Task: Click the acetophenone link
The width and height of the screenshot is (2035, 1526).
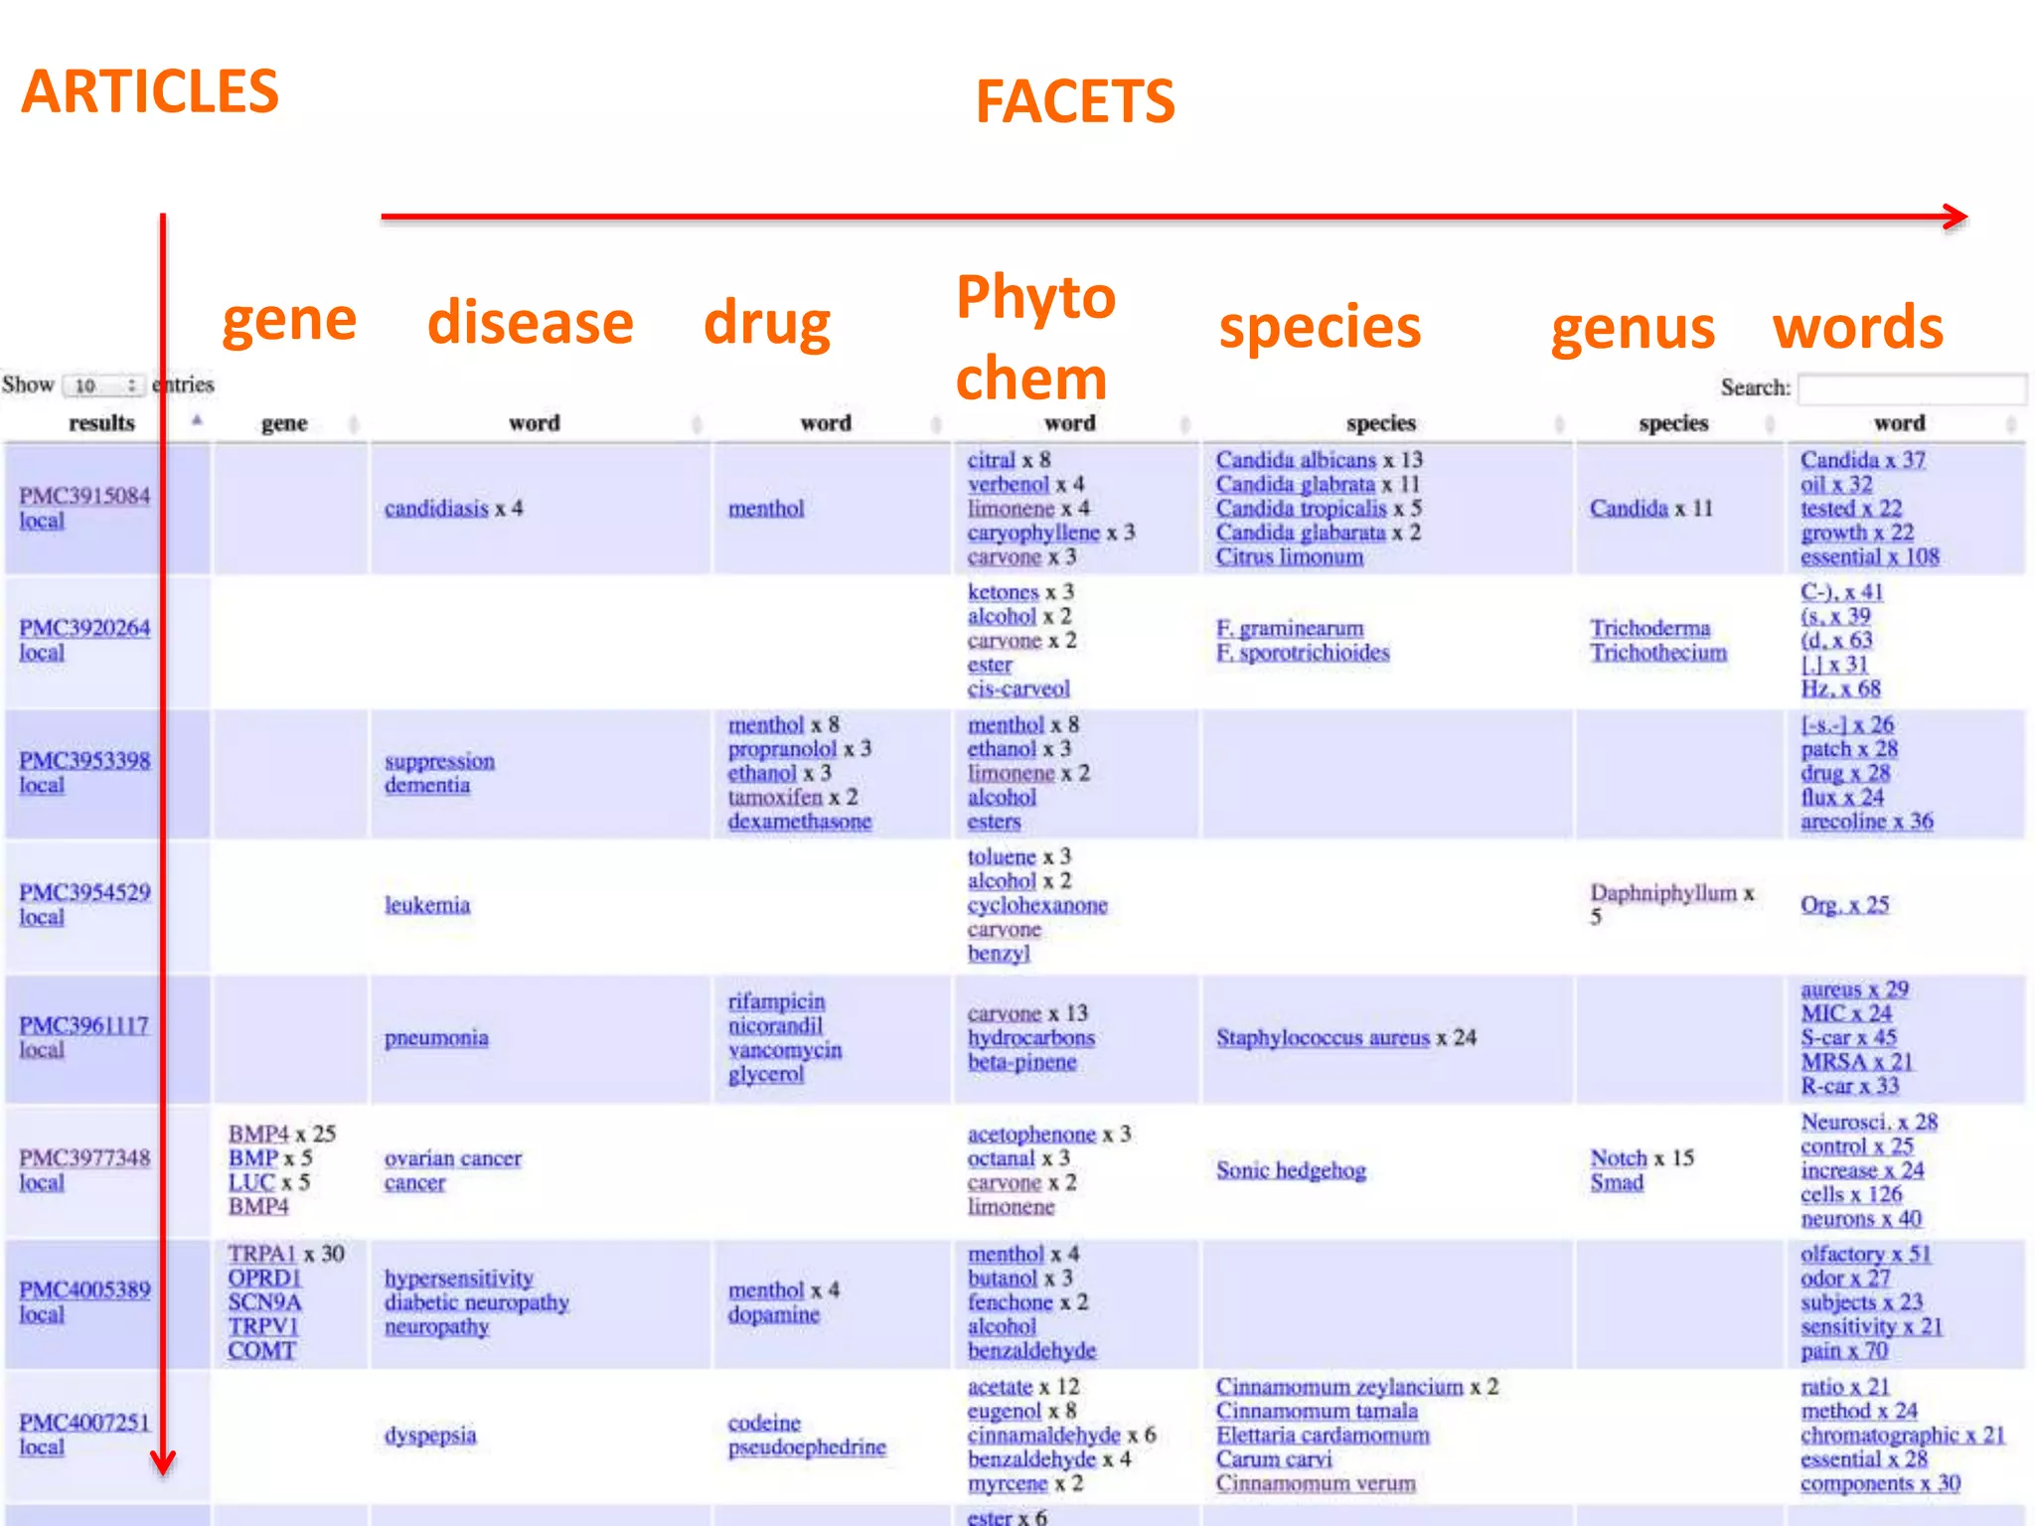Action: pyautogui.click(x=1031, y=1135)
